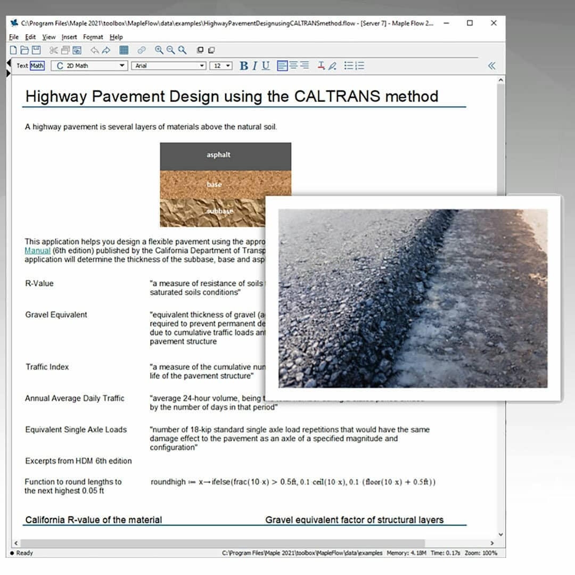Image resolution: width=575 pixels, height=575 pixels.
Task: Click the asphalt road photograph
Action: coord(413,298)
